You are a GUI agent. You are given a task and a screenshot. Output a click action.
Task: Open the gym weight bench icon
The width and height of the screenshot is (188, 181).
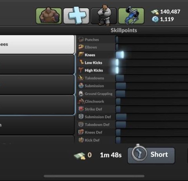(131, 16)
